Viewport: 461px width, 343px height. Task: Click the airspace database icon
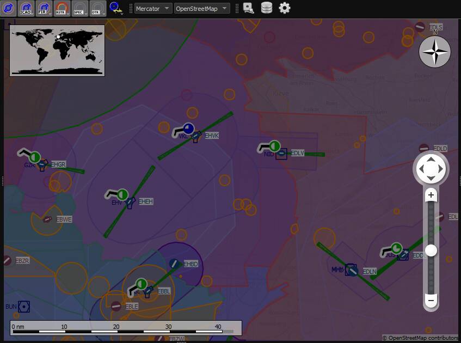click(266, 8)
